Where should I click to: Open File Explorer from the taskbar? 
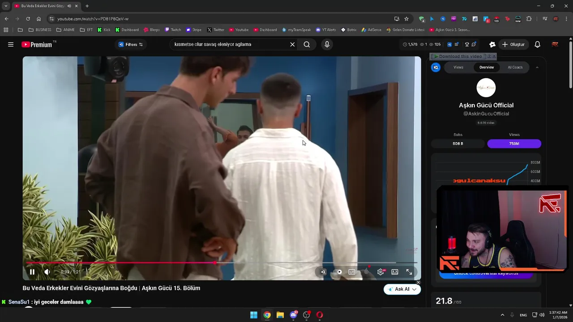click(280, 315)
